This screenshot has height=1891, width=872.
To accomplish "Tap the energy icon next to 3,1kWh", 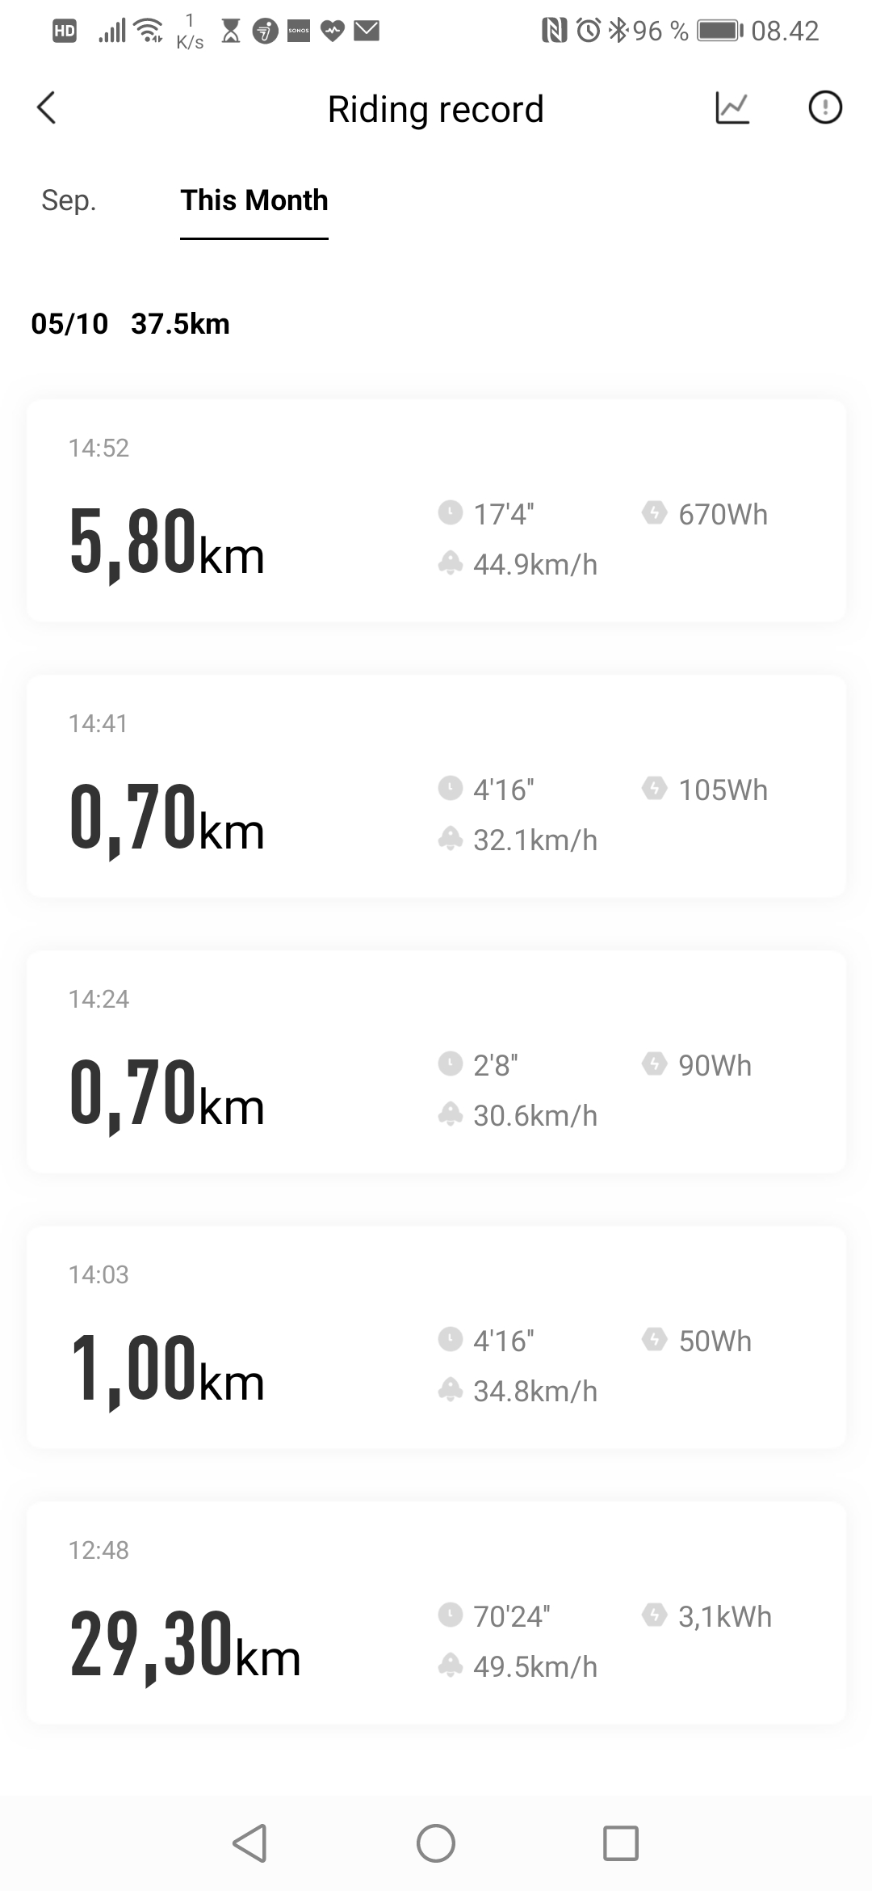I will 654,1615.
